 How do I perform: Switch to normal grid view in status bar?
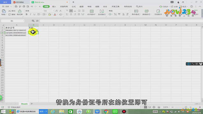click(x=145, y=107)
